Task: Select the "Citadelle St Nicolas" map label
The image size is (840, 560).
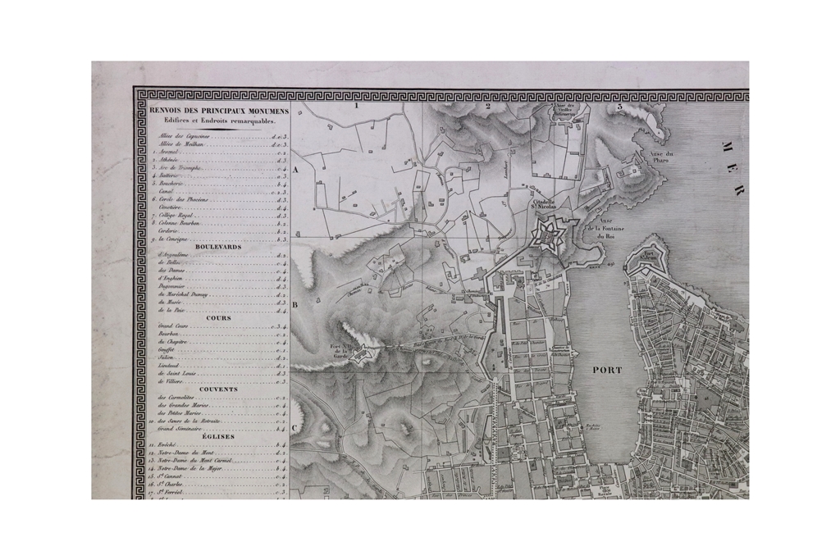Action: (x=543, y=203)
